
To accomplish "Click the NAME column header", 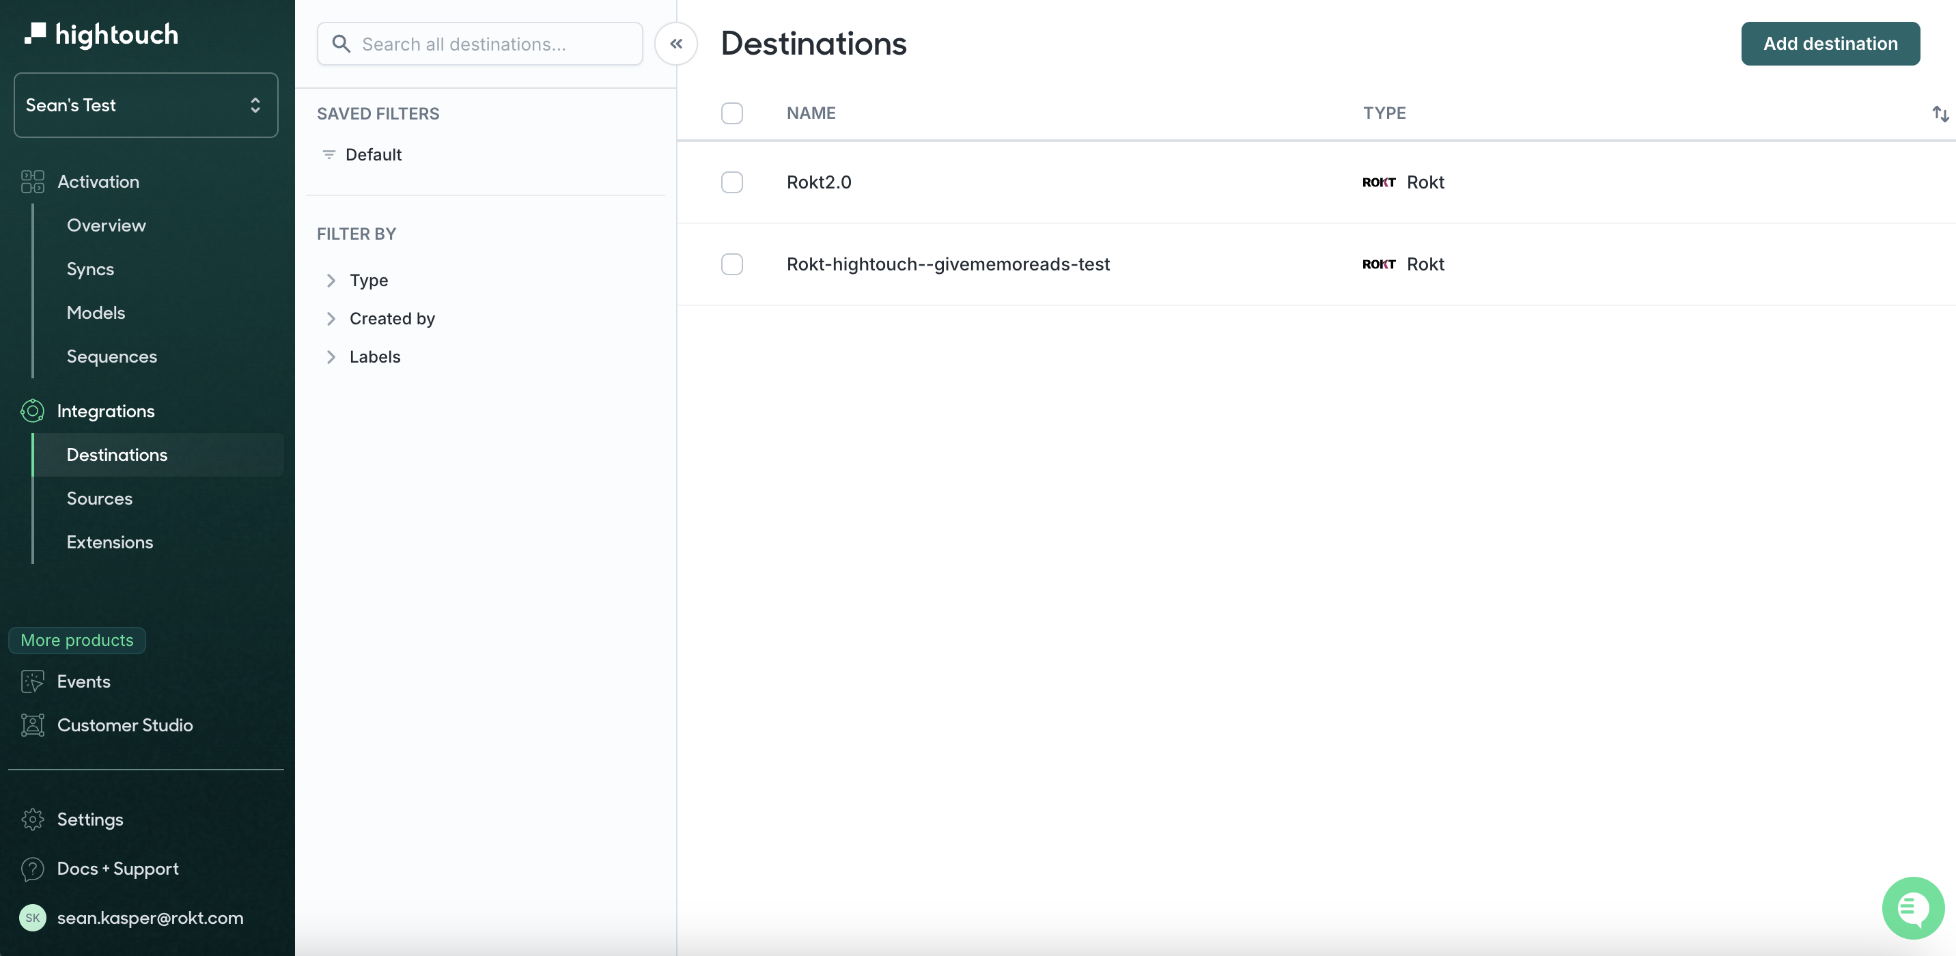I will [811, 113].
